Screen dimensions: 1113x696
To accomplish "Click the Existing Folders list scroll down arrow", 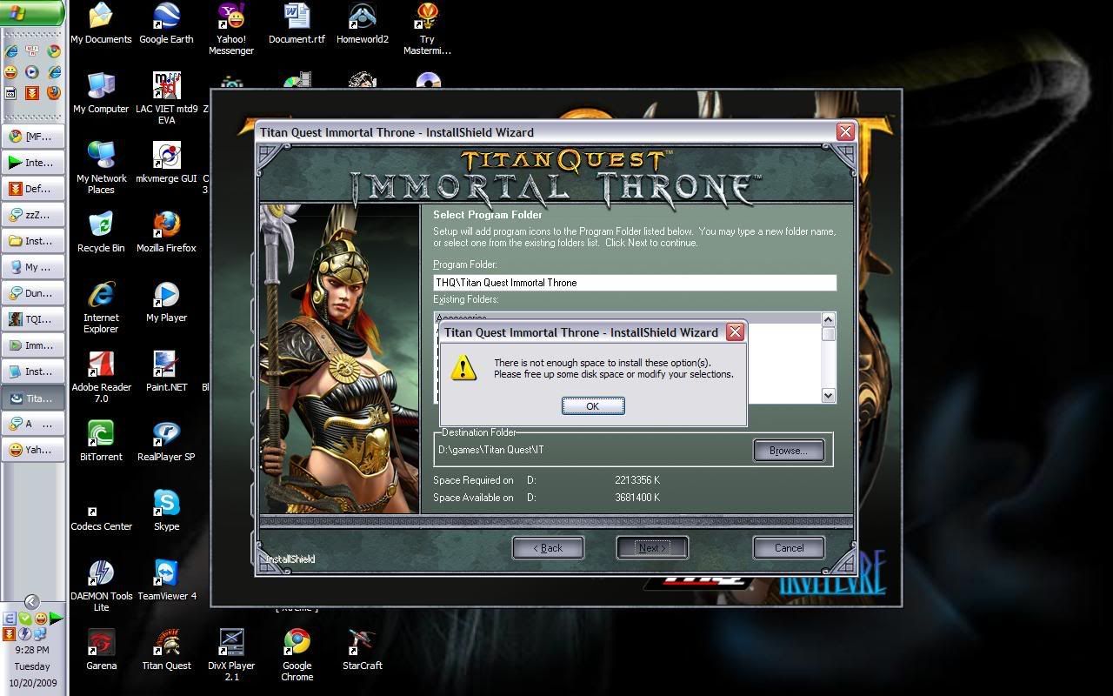I will (x=829, y=395).
